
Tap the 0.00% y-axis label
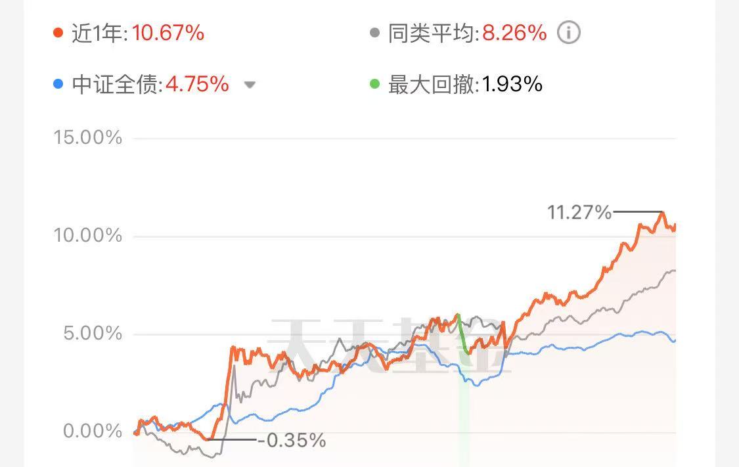[93, 431]
